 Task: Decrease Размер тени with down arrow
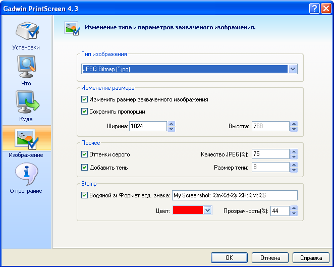(x=294, y=170)
